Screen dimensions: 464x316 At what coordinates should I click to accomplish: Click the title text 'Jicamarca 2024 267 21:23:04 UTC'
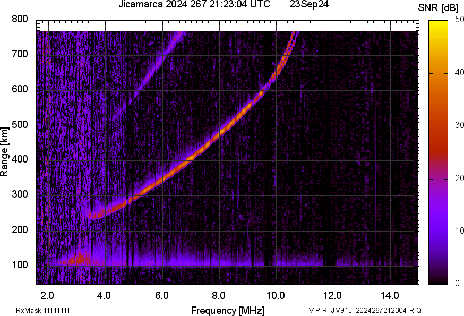click(194, 4)
